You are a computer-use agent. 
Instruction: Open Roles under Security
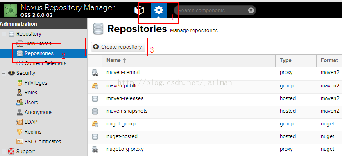[31, 93]
